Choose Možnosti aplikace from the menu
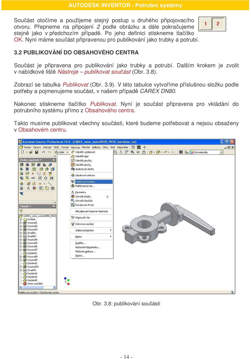Image resolution: width=251 pixels, height=359 pixels. [92, 252]
